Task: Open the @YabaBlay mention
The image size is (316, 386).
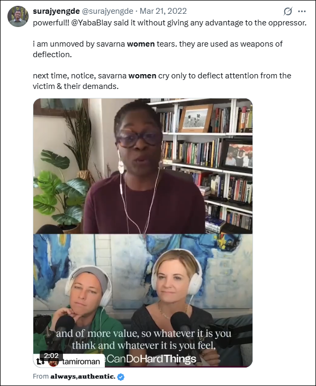Action: (x=92, y=23)
